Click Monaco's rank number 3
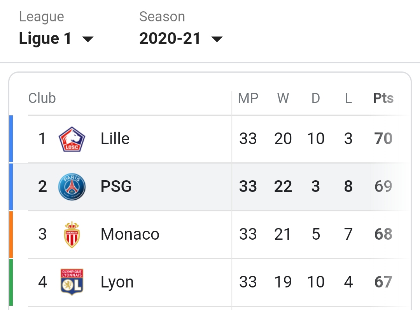420x310 pixels. [42, 234]
